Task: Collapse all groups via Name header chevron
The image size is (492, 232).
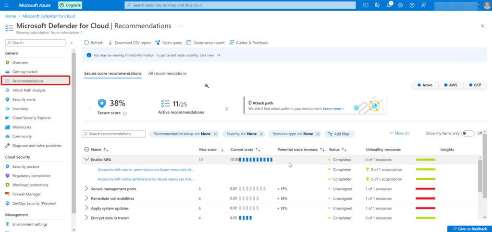Action: tap(86, 150)
